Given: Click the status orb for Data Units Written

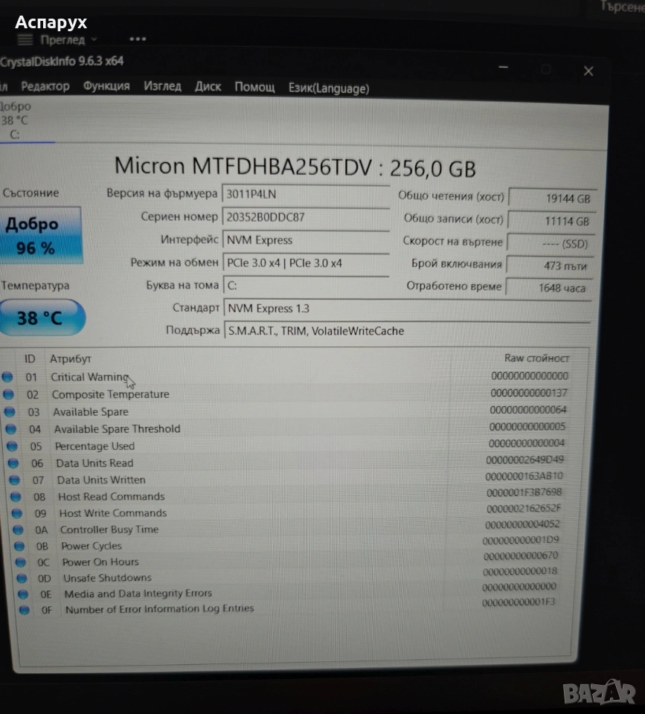Looking at the screenshot, I should pos(16,480).
